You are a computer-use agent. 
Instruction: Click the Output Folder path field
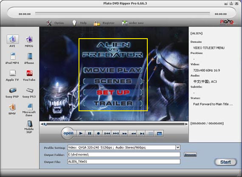pyautogui.click(x=124, y=155)
